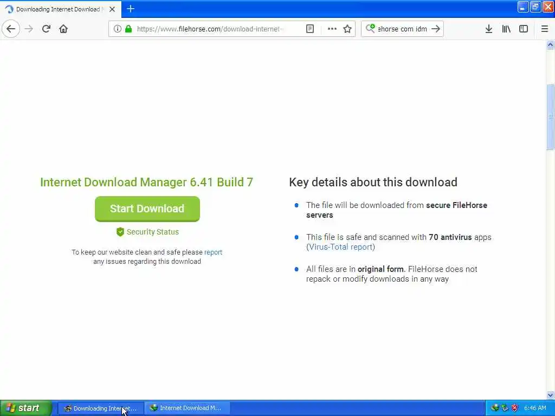Click the Start Download button

pyautogui.click(x=147, y=209)
